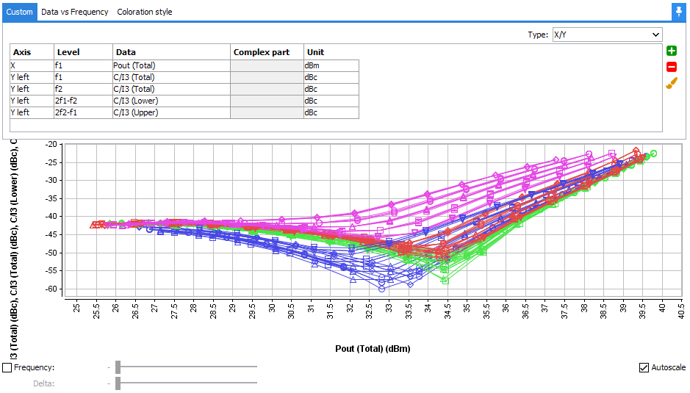Click the Pout (Total) (dBm) axis title
This screenshot has width=690, height=393.
click(x=373, y=349)
